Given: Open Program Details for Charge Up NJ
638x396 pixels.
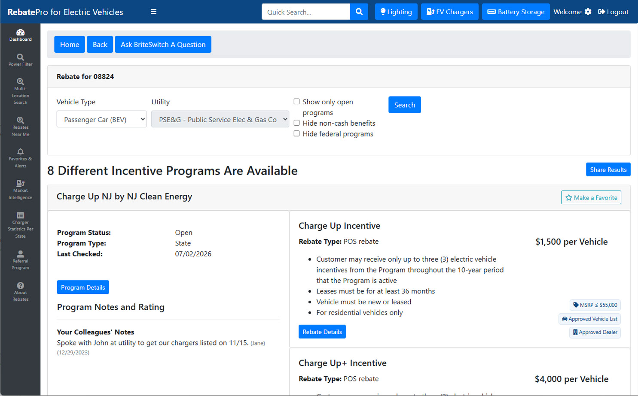Looking at the screenshot, I should pos(83,287).
